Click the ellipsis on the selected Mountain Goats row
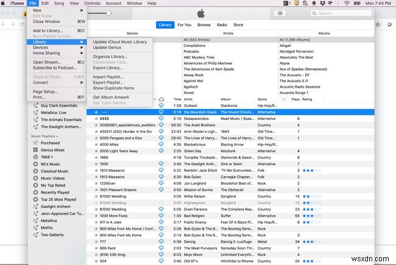The height and width of the screenshot is (265, 396). [104, 112]
